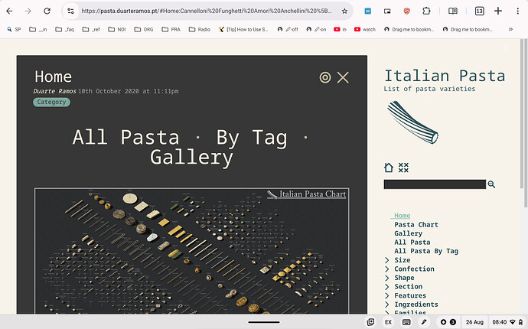This screenshot has height=329, width=528.
Task: Show more bookmarks with the double chevron
Action: [510, 29]
